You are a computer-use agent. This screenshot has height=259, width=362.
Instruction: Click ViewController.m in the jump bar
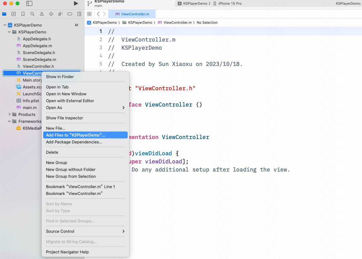[175, 22]
